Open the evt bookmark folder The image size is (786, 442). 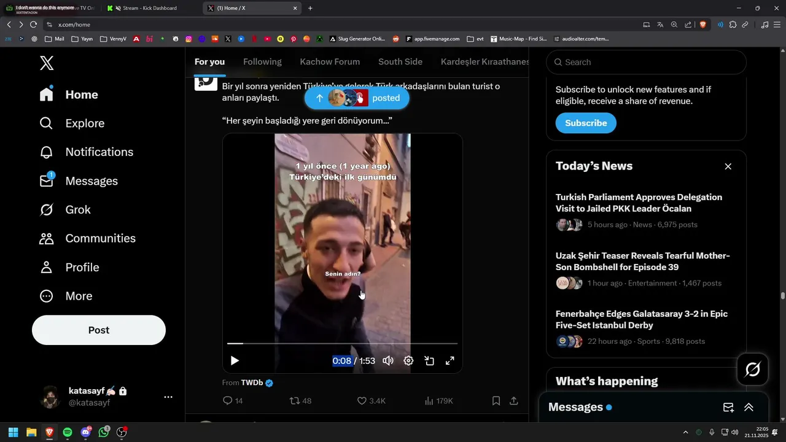[x=475, y=39]
